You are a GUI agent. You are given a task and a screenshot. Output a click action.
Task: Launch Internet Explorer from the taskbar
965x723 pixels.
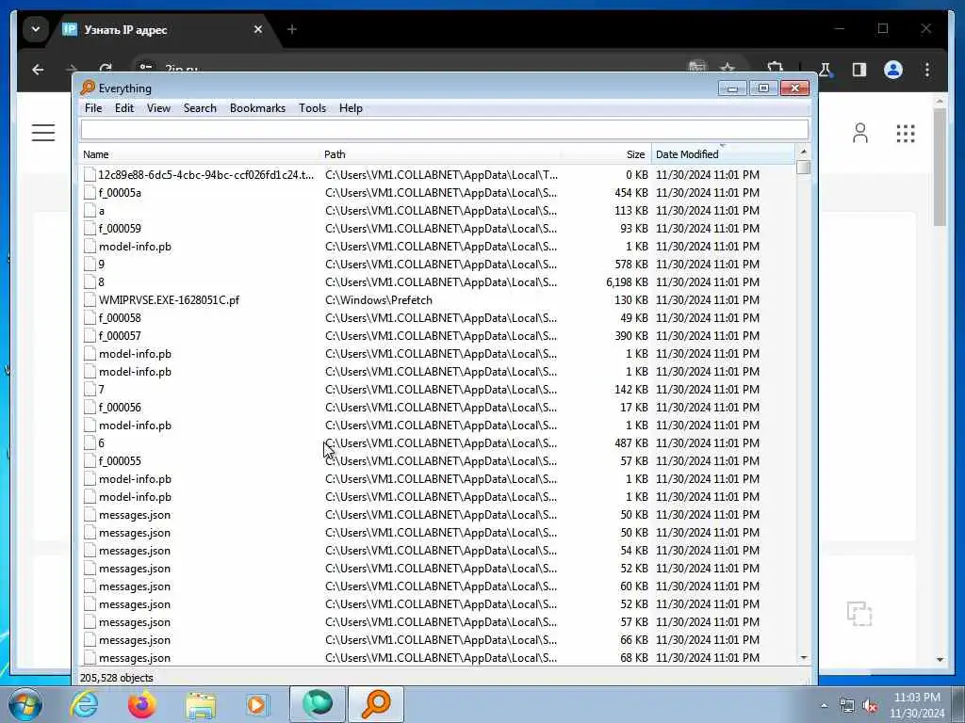coord(84,704)
